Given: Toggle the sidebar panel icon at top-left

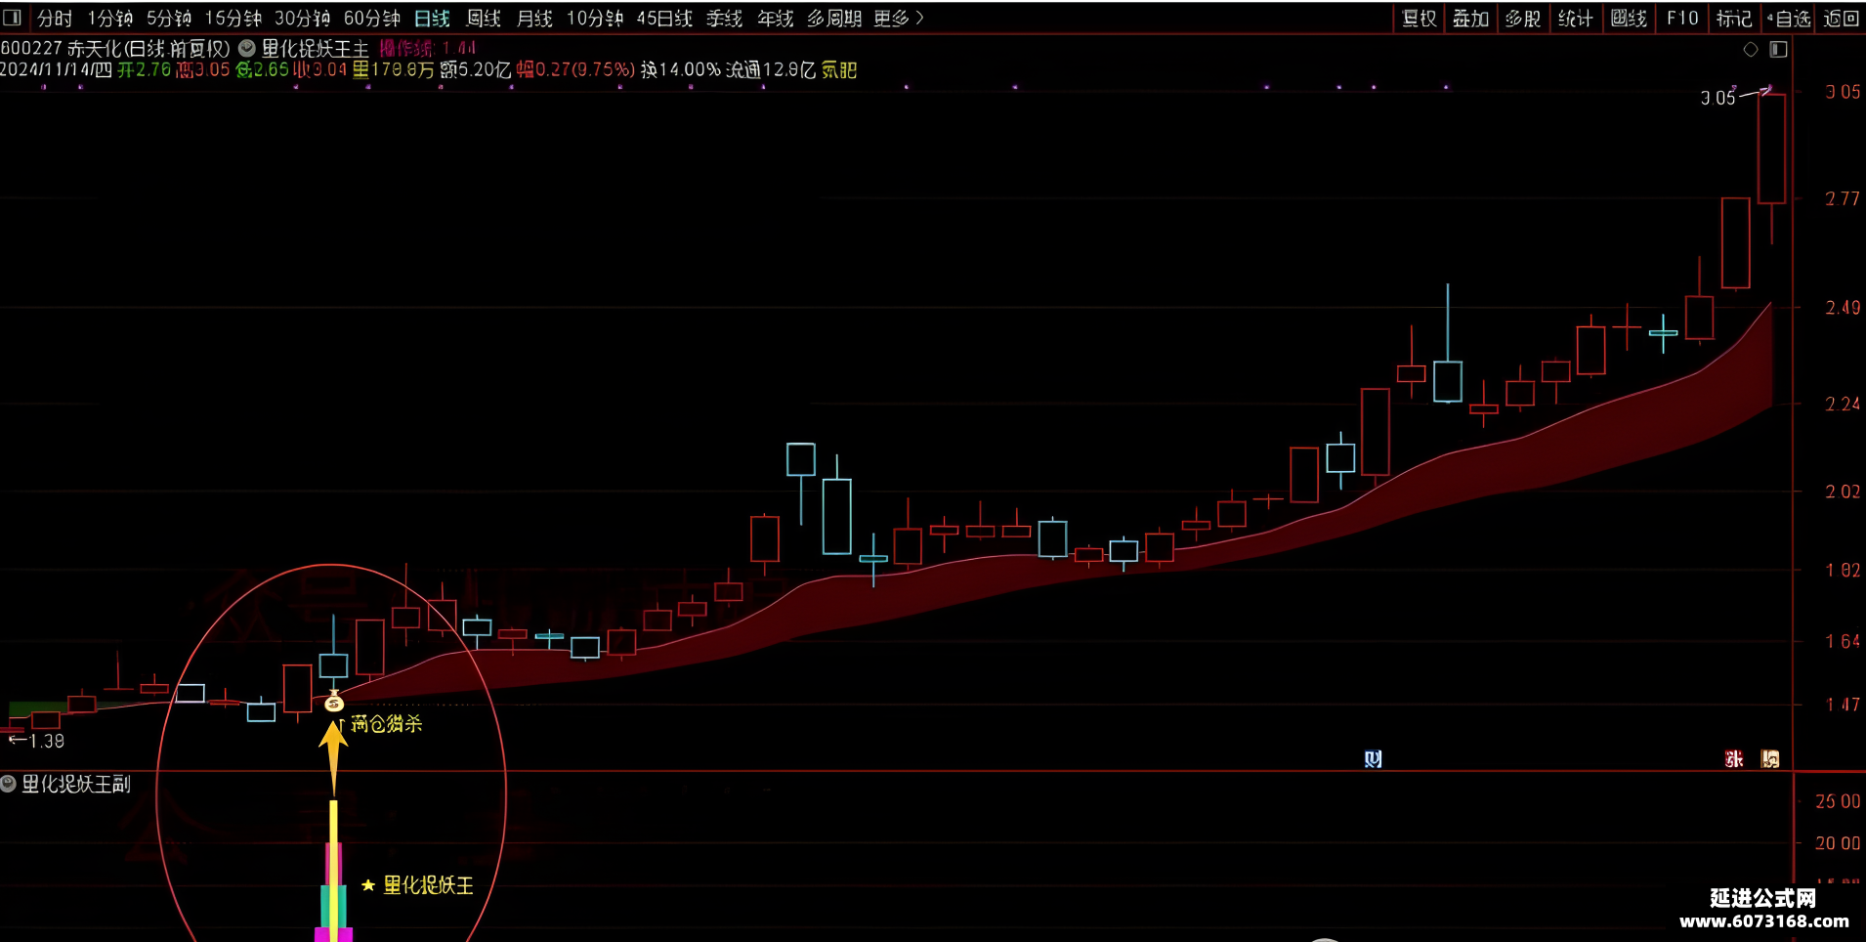Looking at the screenshot, I should 13,18.
